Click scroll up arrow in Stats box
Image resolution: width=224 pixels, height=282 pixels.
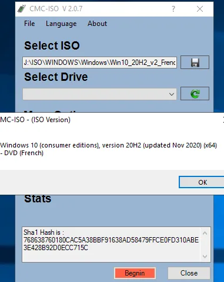pyautogui.click(x=205, y=233)
